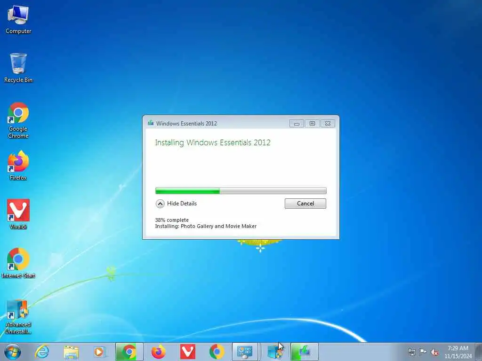This screenshot has height=361, width=482.
Task: Open the Windows Start menu orb
Action: click(13, 352)
